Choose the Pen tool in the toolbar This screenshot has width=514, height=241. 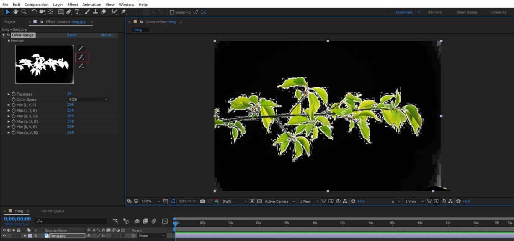click(x=69, y=12)
